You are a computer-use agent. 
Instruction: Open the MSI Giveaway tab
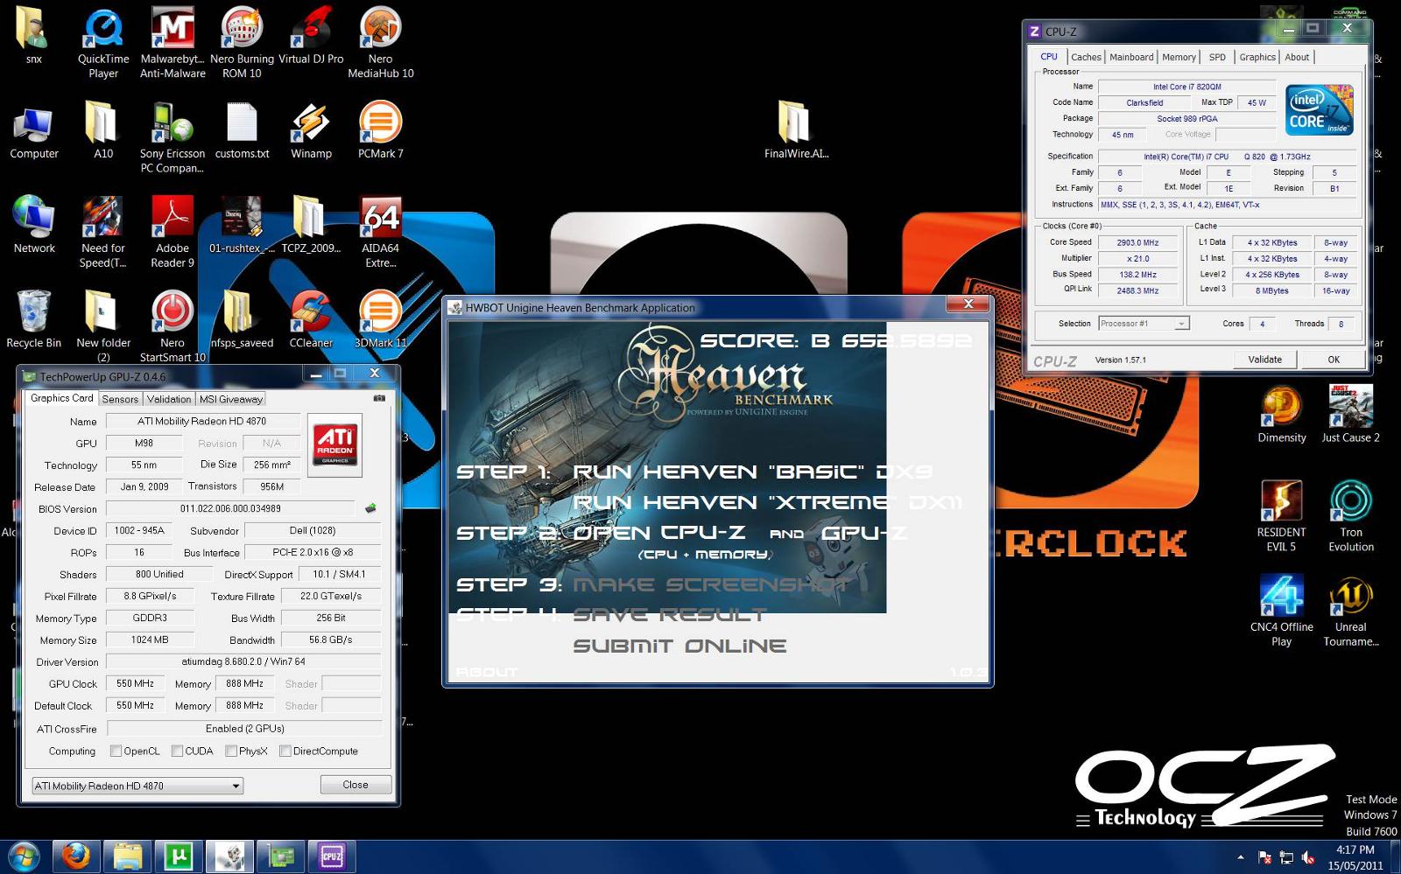(230, 399)
